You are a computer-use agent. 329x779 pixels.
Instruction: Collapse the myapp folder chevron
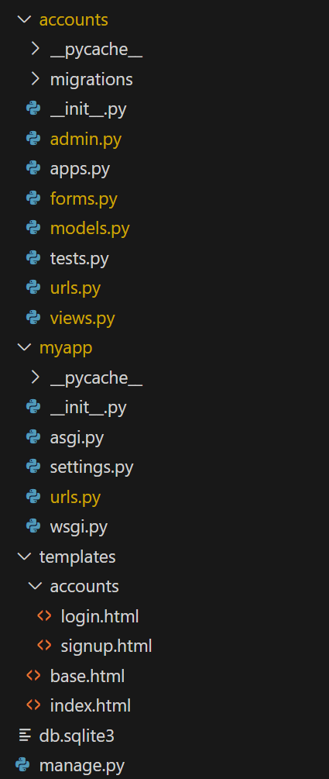(23, 348)
